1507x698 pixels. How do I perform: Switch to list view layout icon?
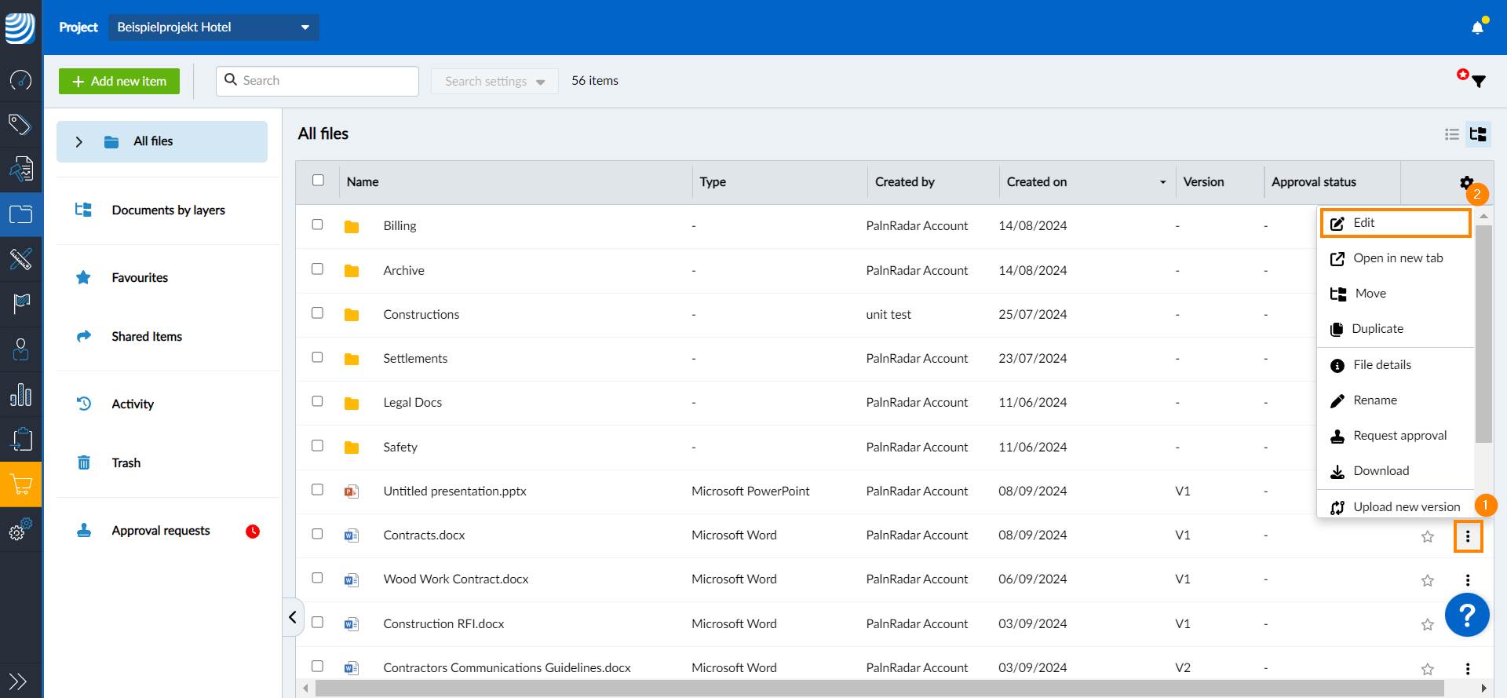coord(1452,134)
